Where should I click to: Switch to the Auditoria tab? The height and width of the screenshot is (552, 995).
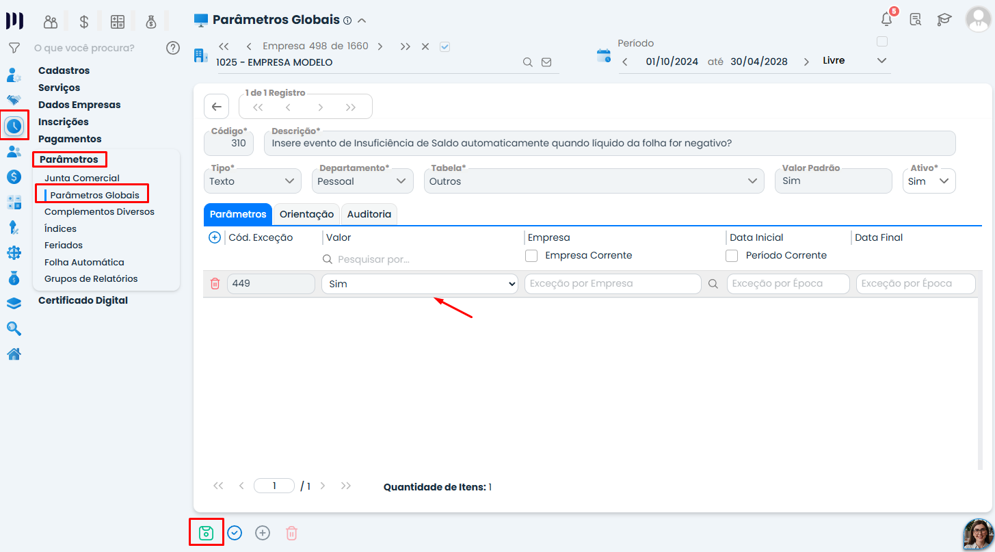point(369,214)
